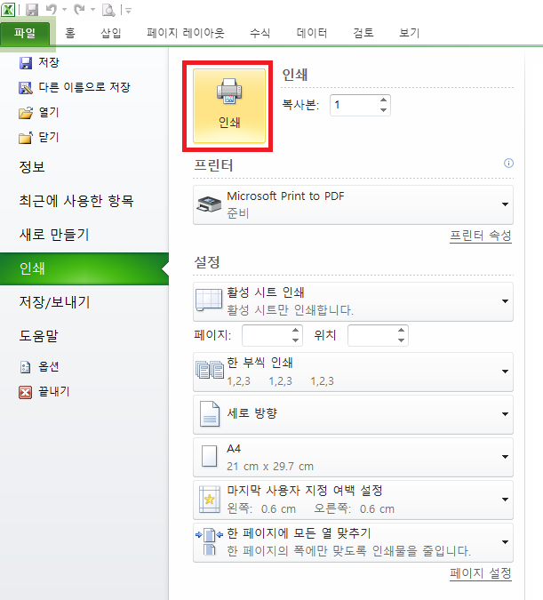Click the blue printer info icon
The width and height of the screenshot is (543, 600).
pyautogui.click(x=508, y=164)
